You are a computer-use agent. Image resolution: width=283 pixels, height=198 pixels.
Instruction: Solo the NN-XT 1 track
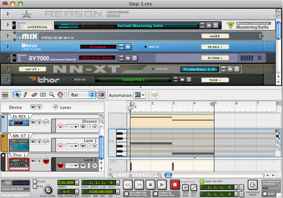39,142
